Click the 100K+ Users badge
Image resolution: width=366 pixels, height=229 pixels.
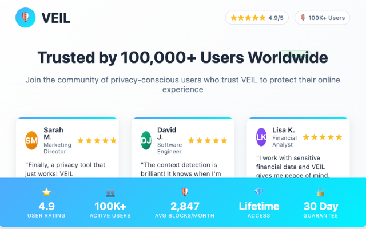point(322,18)
